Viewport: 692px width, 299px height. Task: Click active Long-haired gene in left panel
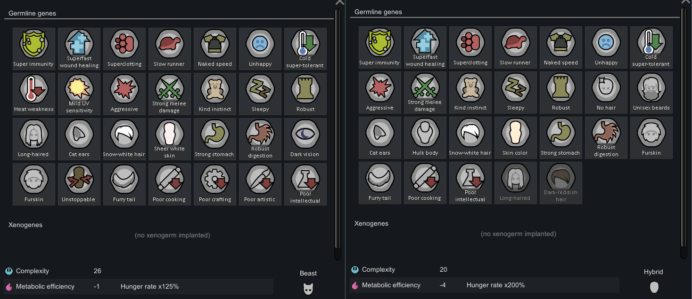click(x=34, y=139)
